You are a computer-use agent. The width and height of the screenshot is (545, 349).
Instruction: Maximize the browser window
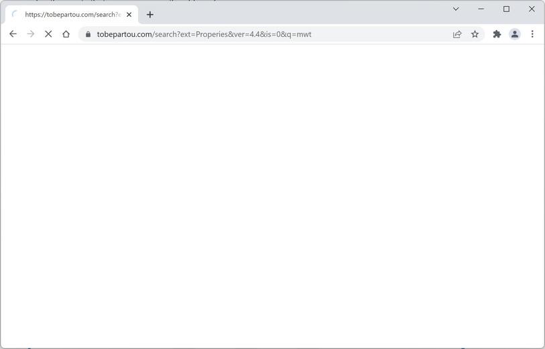coord(506,9)
